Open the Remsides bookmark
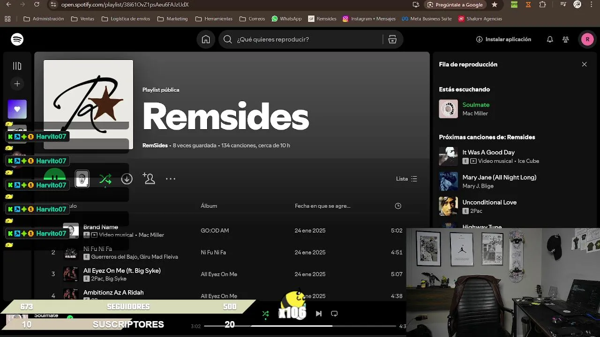 click(322, 19)
